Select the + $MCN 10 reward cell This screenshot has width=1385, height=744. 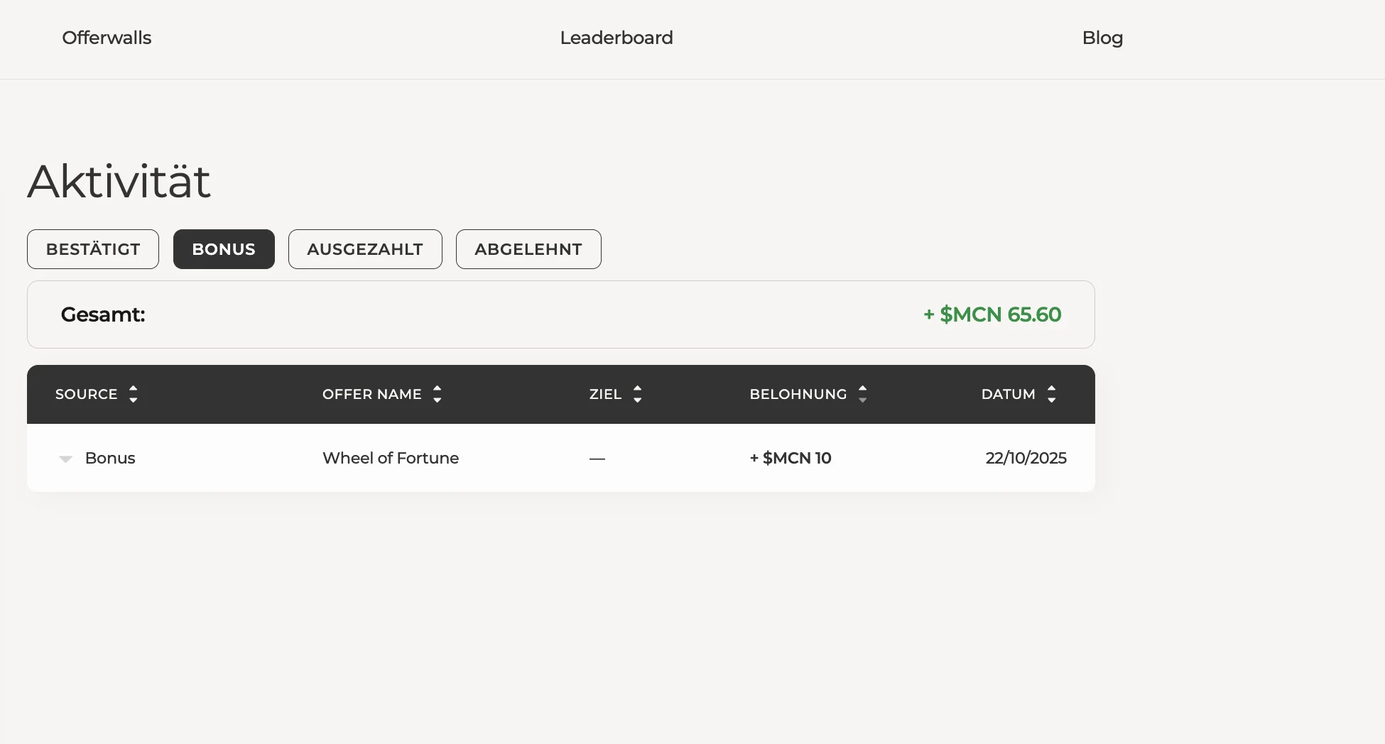tap(790, 458)
